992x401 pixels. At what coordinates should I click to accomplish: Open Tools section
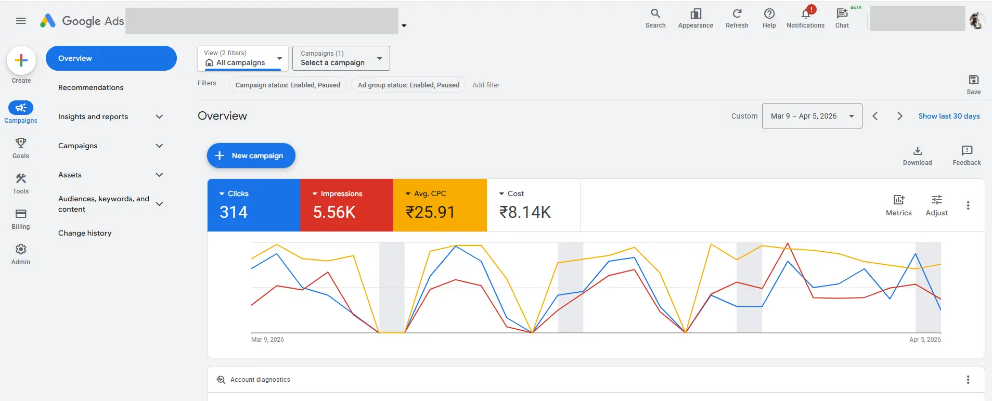(x=21, y=183)
